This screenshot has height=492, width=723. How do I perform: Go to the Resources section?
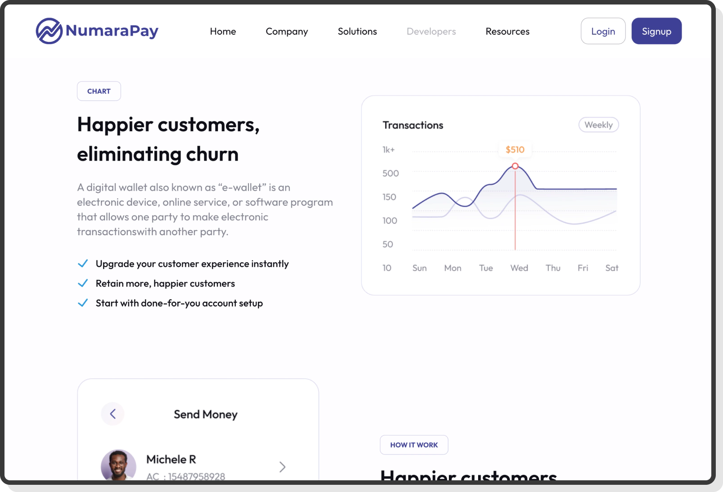click(507, 31)
